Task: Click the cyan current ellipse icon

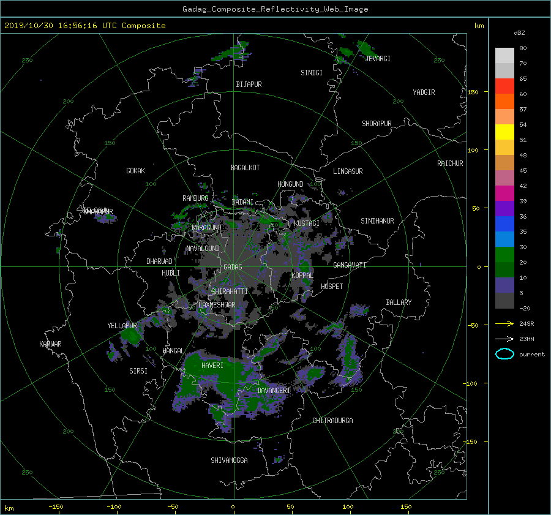Action: pyautogui.click(x=504, y=354)
